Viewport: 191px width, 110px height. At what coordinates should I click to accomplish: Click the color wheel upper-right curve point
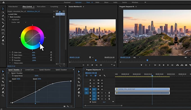(x=39, y=33)
